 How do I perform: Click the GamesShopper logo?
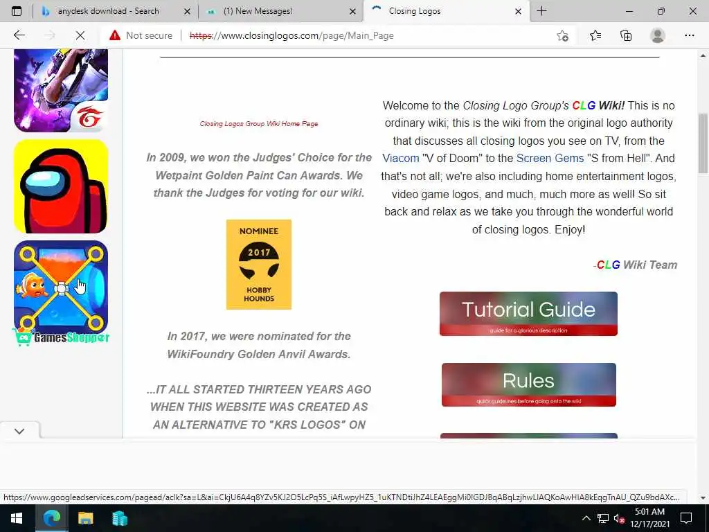(61, 337)
